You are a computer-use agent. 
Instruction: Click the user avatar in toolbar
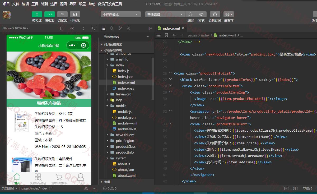click(7, 15)
